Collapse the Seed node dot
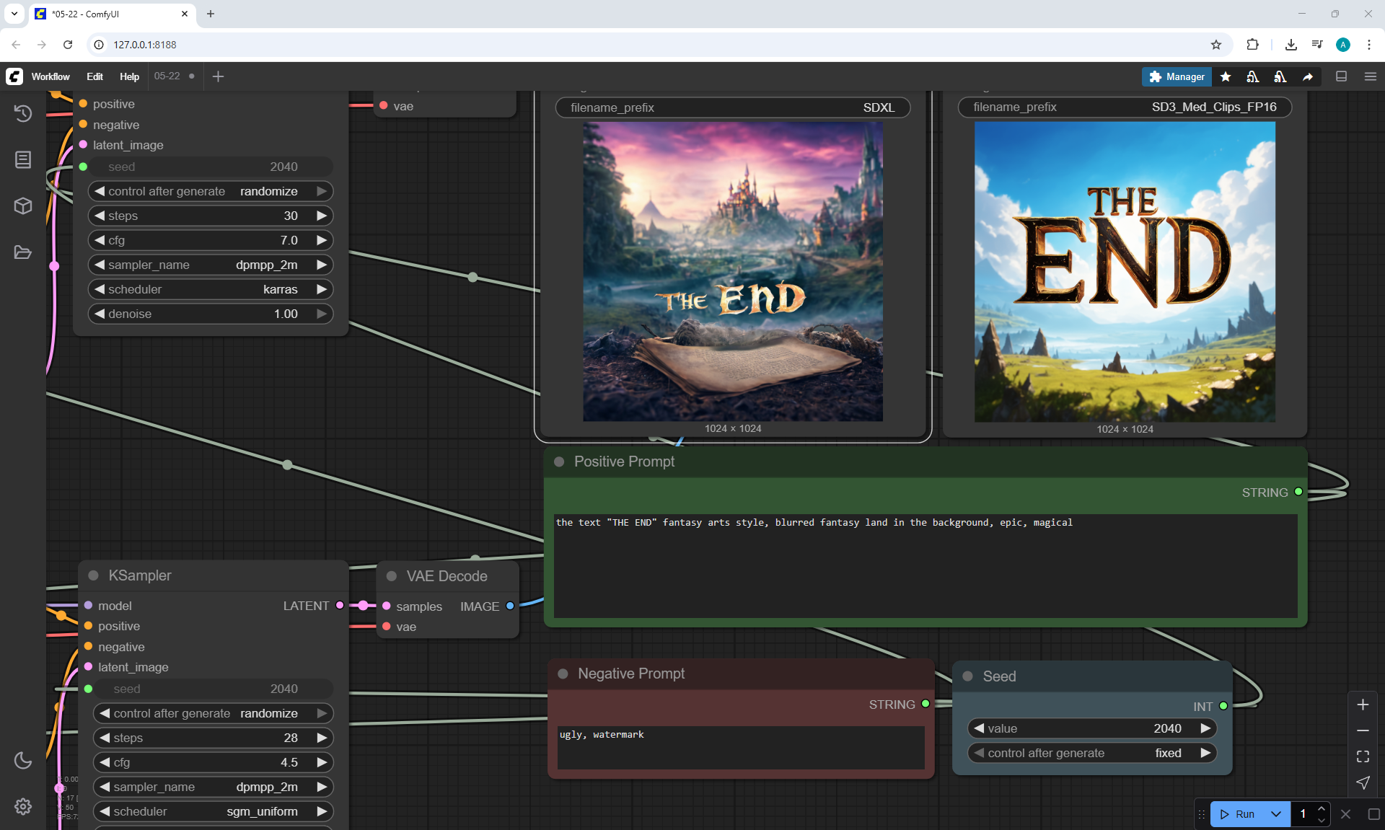 click(968, 676)
